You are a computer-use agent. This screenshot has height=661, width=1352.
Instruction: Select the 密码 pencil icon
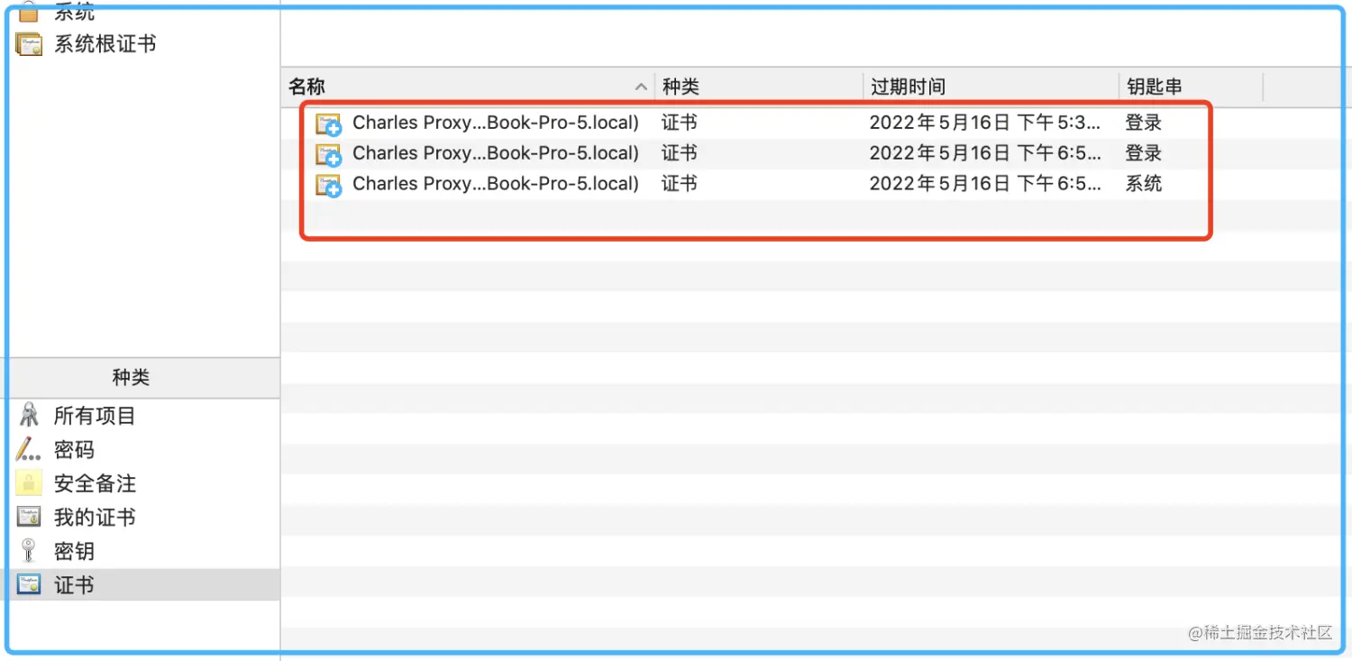click(x=29, y=449)
